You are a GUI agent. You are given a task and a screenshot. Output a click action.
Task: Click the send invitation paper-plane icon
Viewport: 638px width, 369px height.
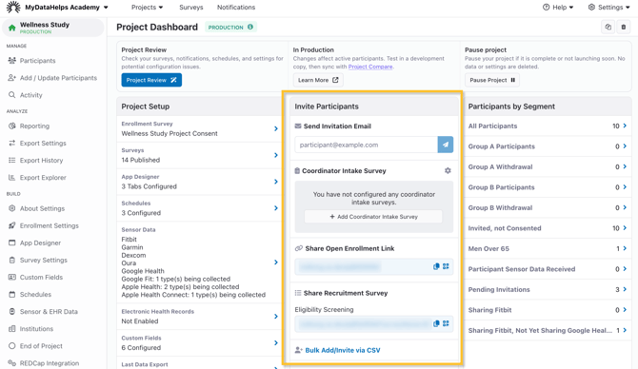click(445, 145)
